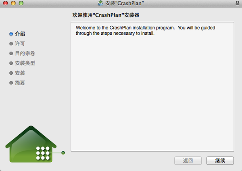Click the lock icon in title bar

click(x=238, y=3)
